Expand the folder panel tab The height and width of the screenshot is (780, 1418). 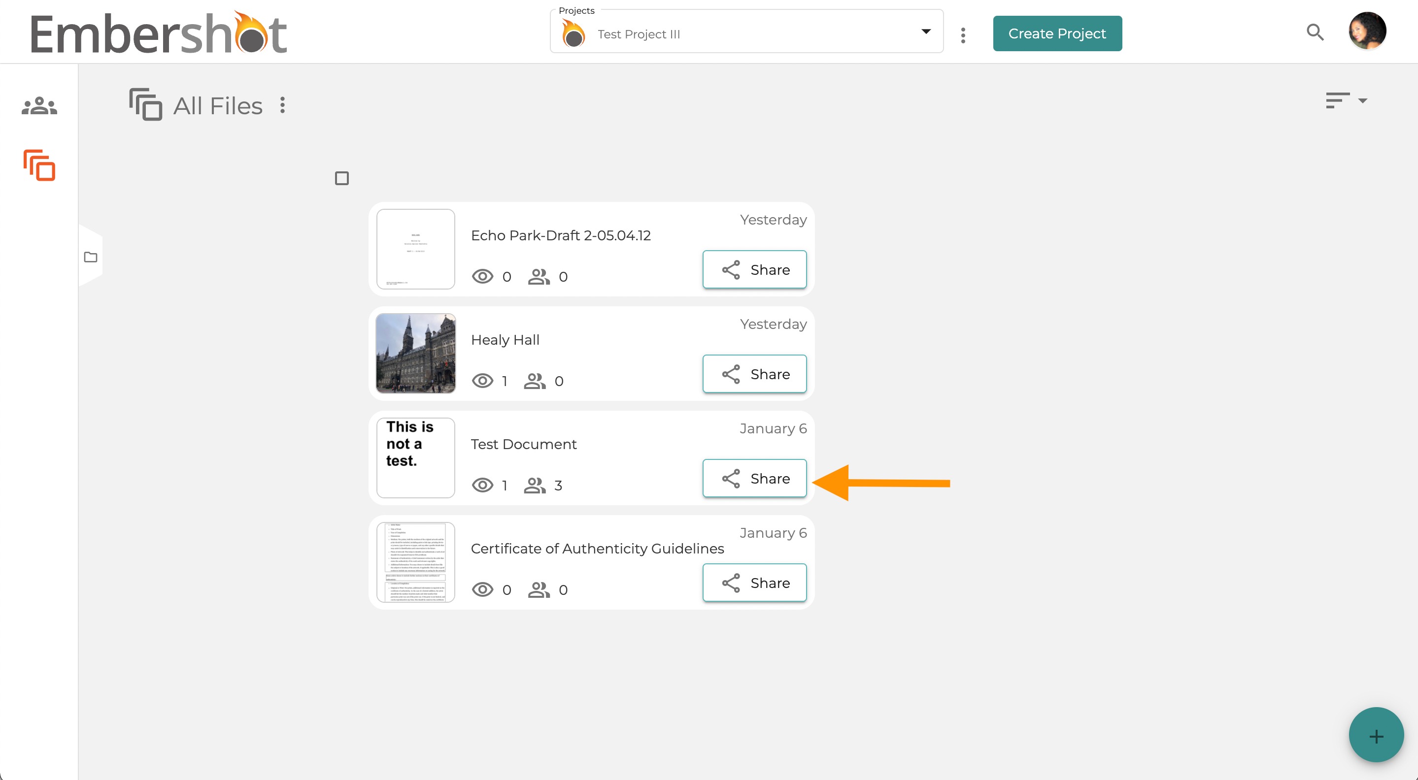(x=91, y=257)
